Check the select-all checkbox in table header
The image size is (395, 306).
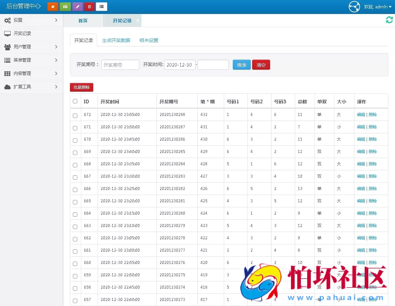[x=75, y=101]
